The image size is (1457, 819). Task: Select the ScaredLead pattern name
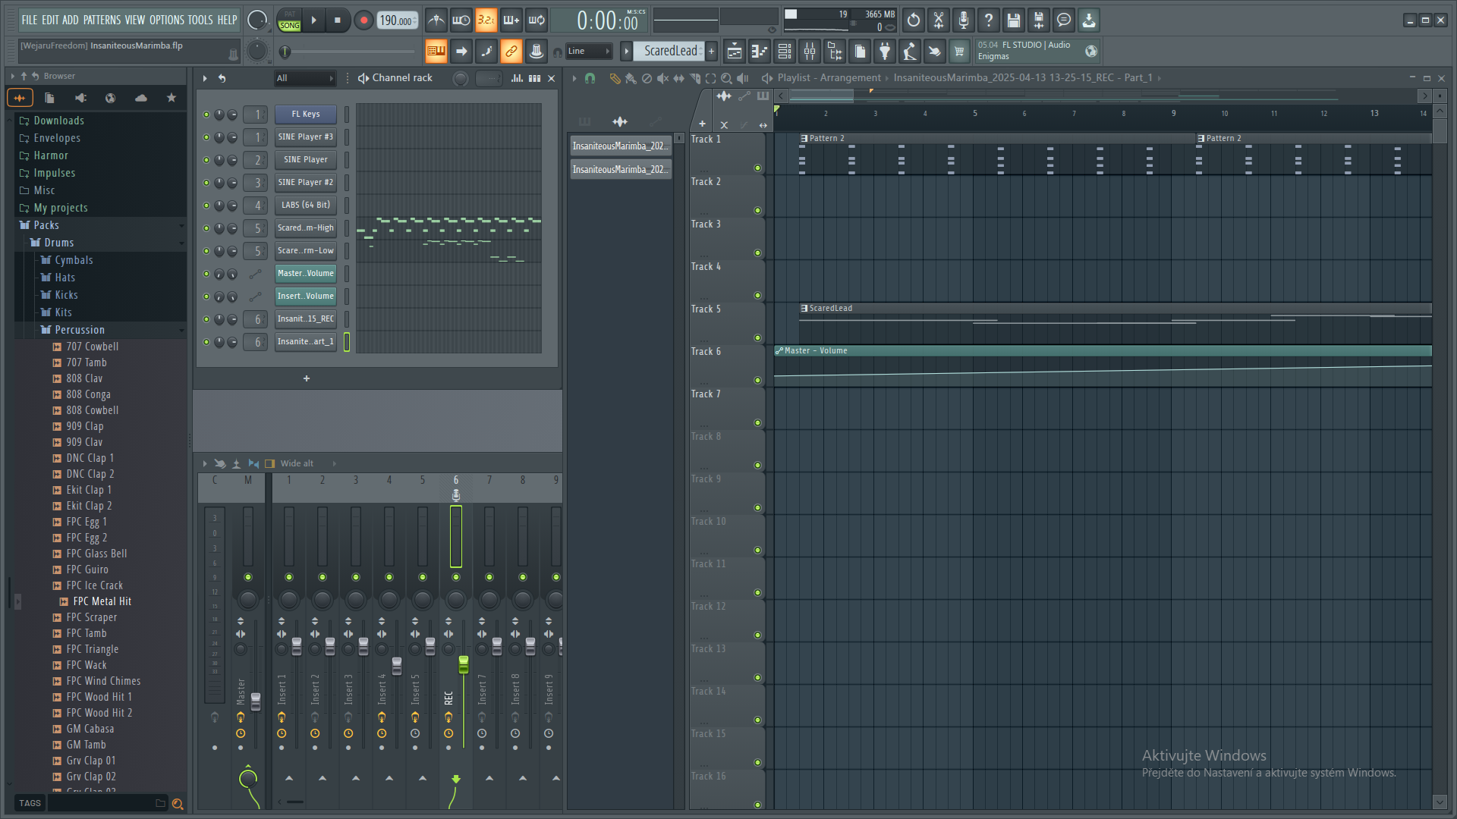670,51
